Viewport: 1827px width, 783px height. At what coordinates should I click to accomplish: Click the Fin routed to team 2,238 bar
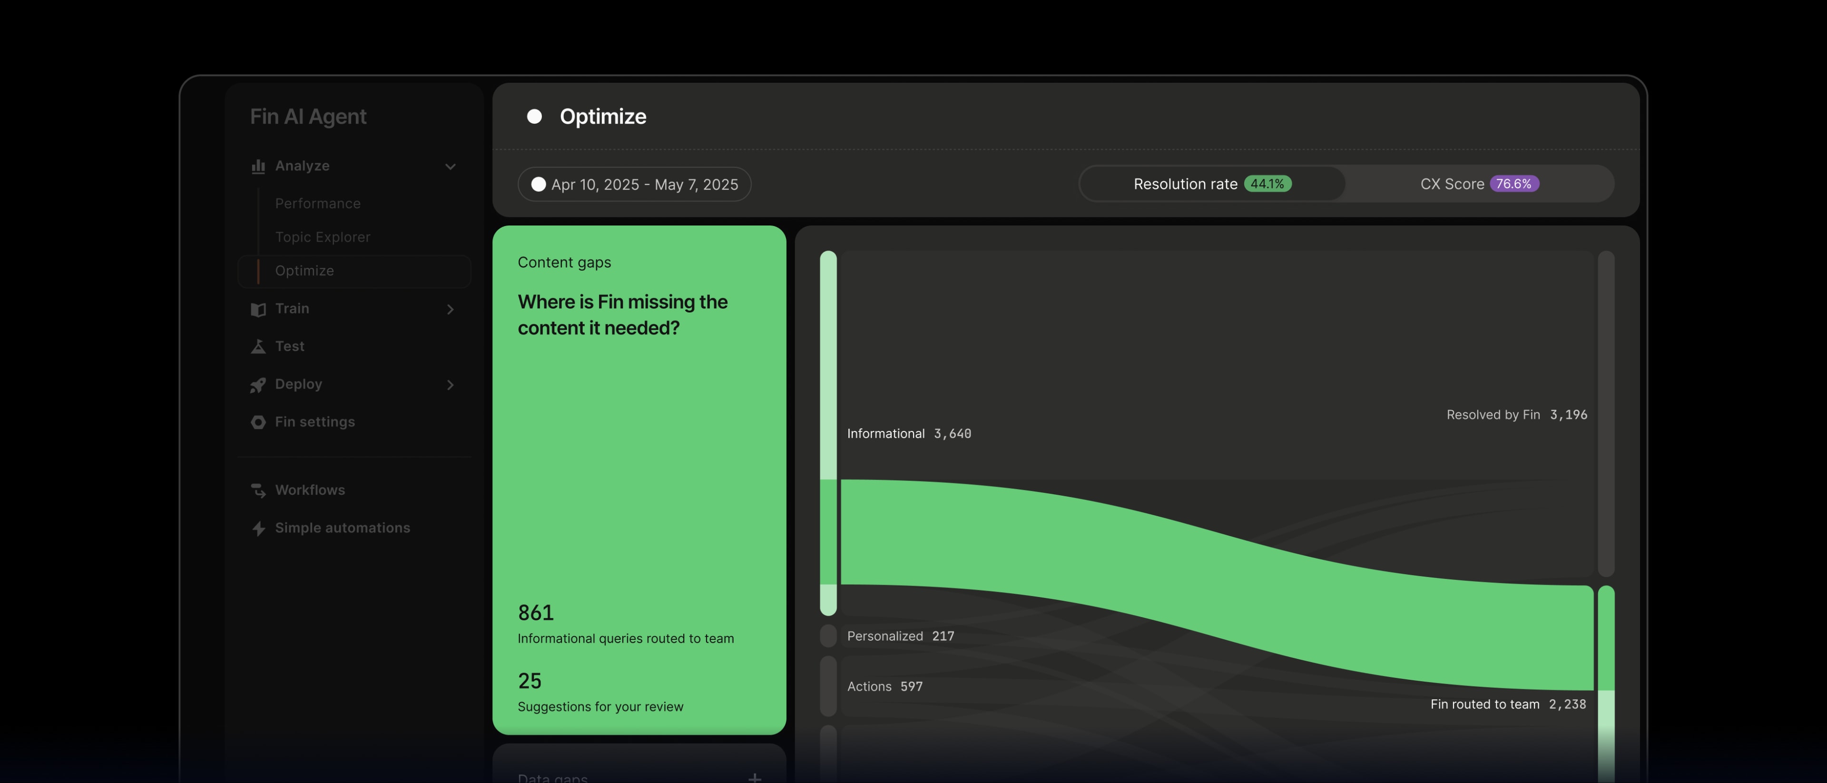pyautogui.click(x=1606, y=685)
